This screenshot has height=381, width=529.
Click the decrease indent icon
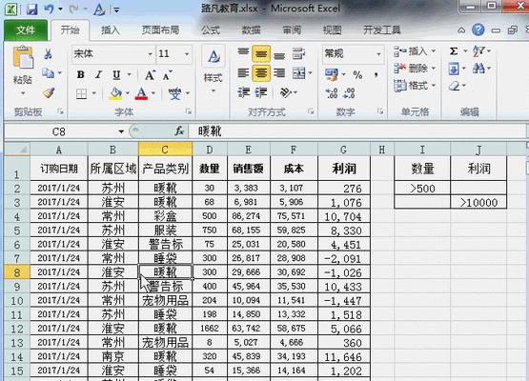pos(243,92)
